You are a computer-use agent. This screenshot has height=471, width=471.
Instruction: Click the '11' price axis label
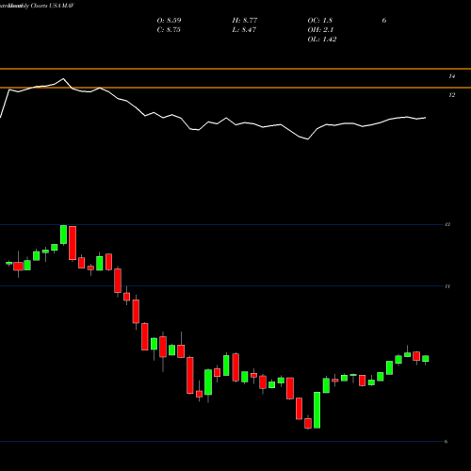(x=447, y=286)
